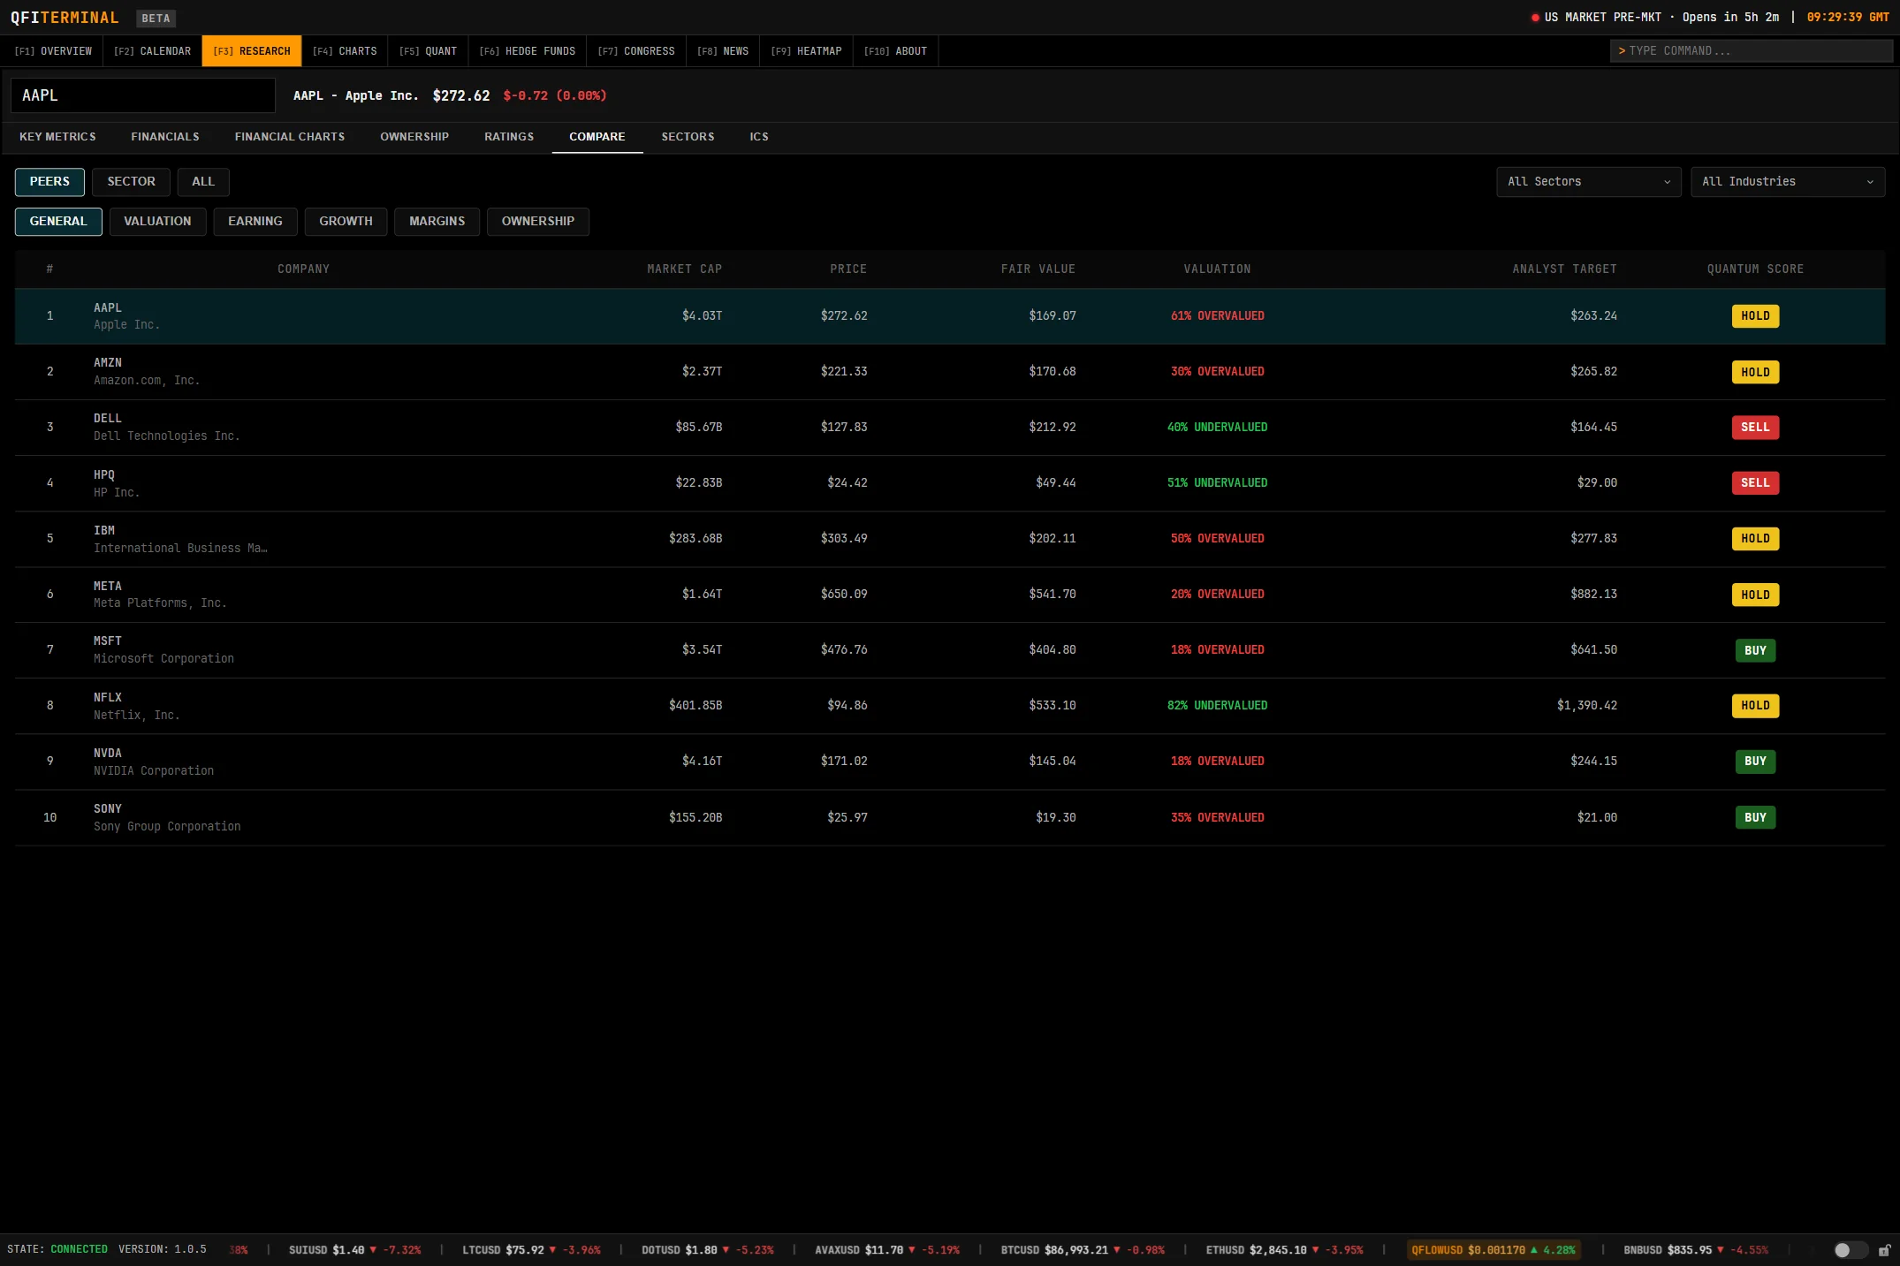Select the MARGINS comparison view
Screen dimensions: 1900x1266
[437, 222]
